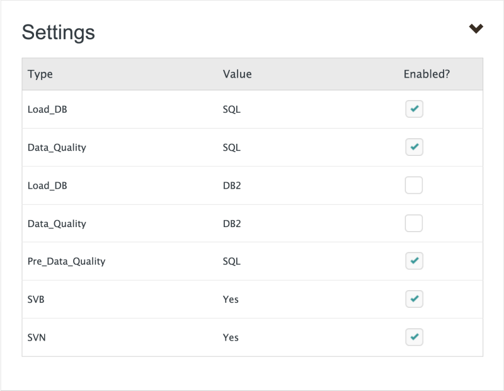504x391 pixels.
Task: Click the SVB type label
Action: (36, 299)
